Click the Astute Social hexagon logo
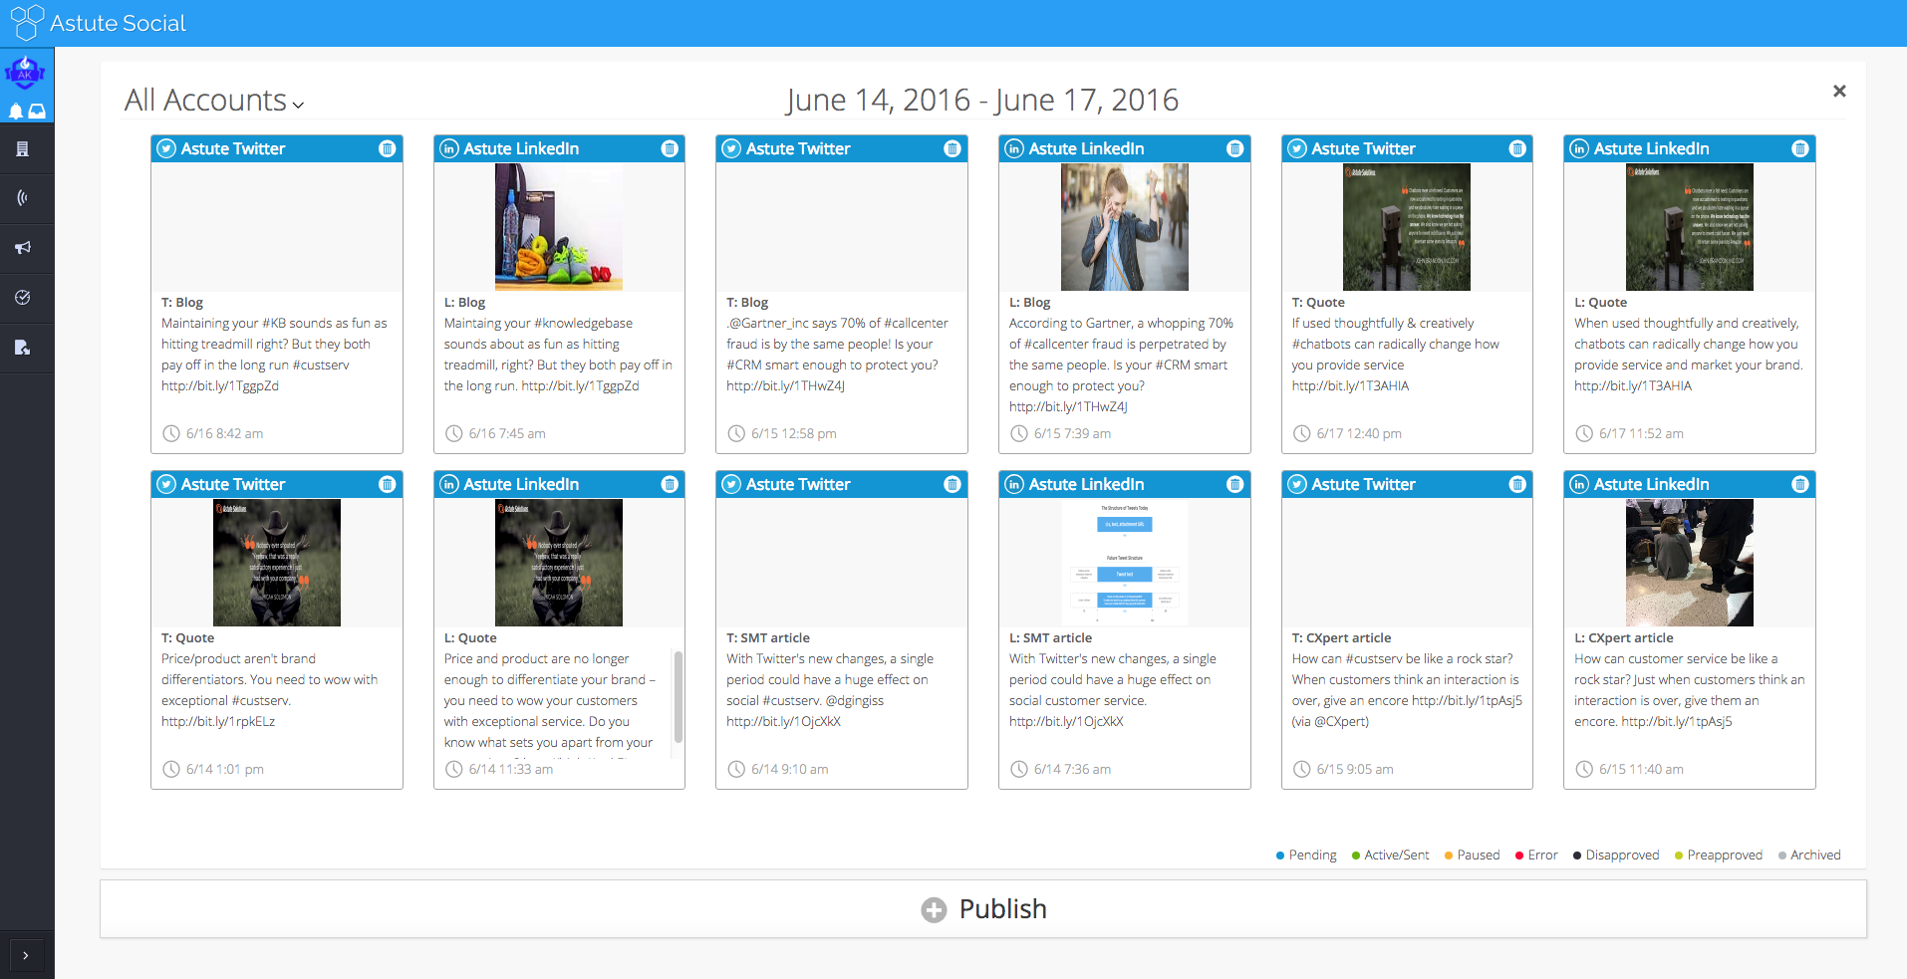Screen dimensions: 1907x979 coord(27,22)
